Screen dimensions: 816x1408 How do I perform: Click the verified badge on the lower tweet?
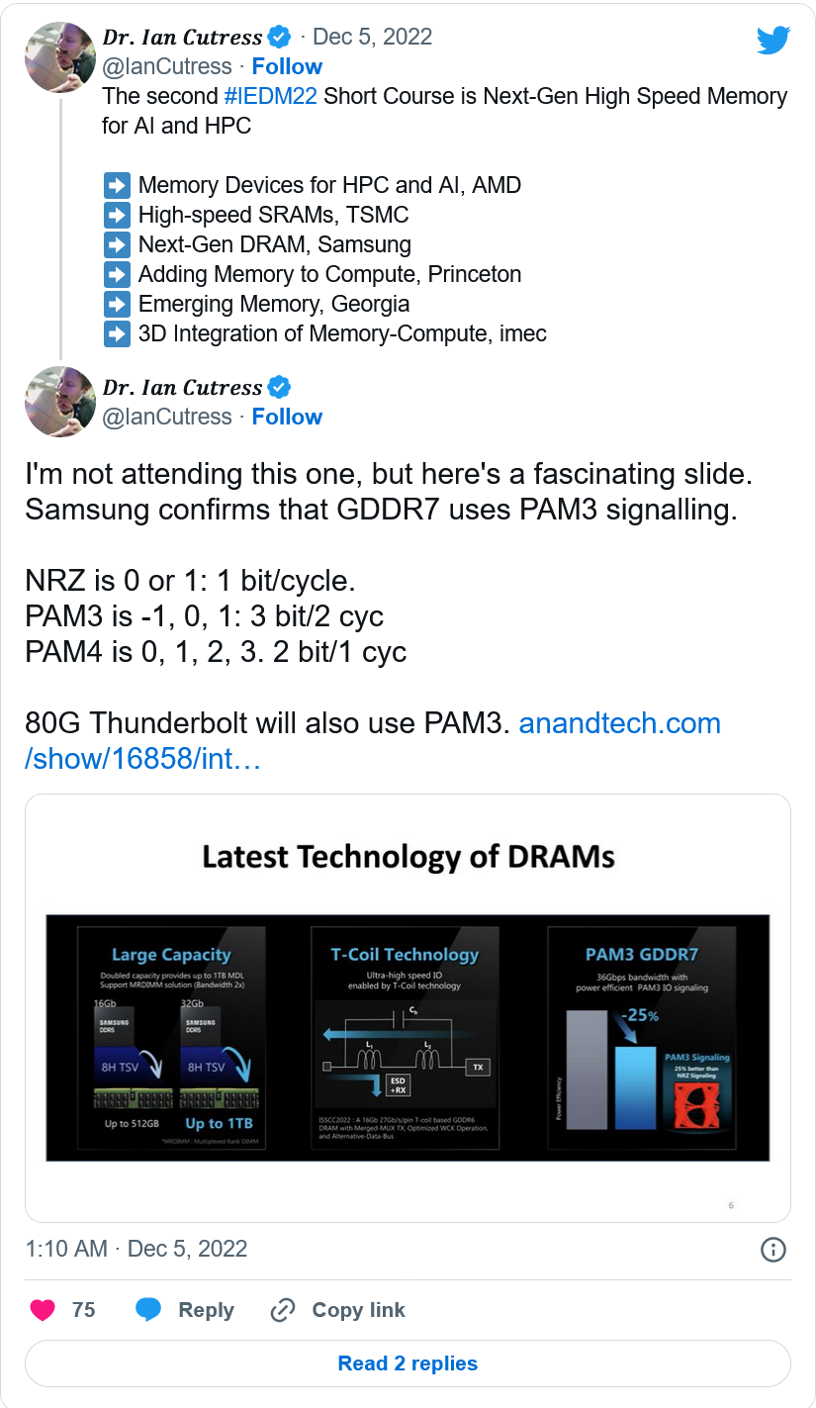tap(280, 387)
